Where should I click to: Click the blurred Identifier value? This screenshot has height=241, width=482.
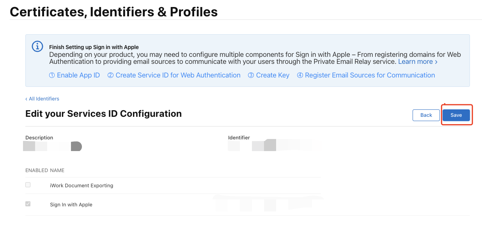pyautogui.click(x=273, y=146)
